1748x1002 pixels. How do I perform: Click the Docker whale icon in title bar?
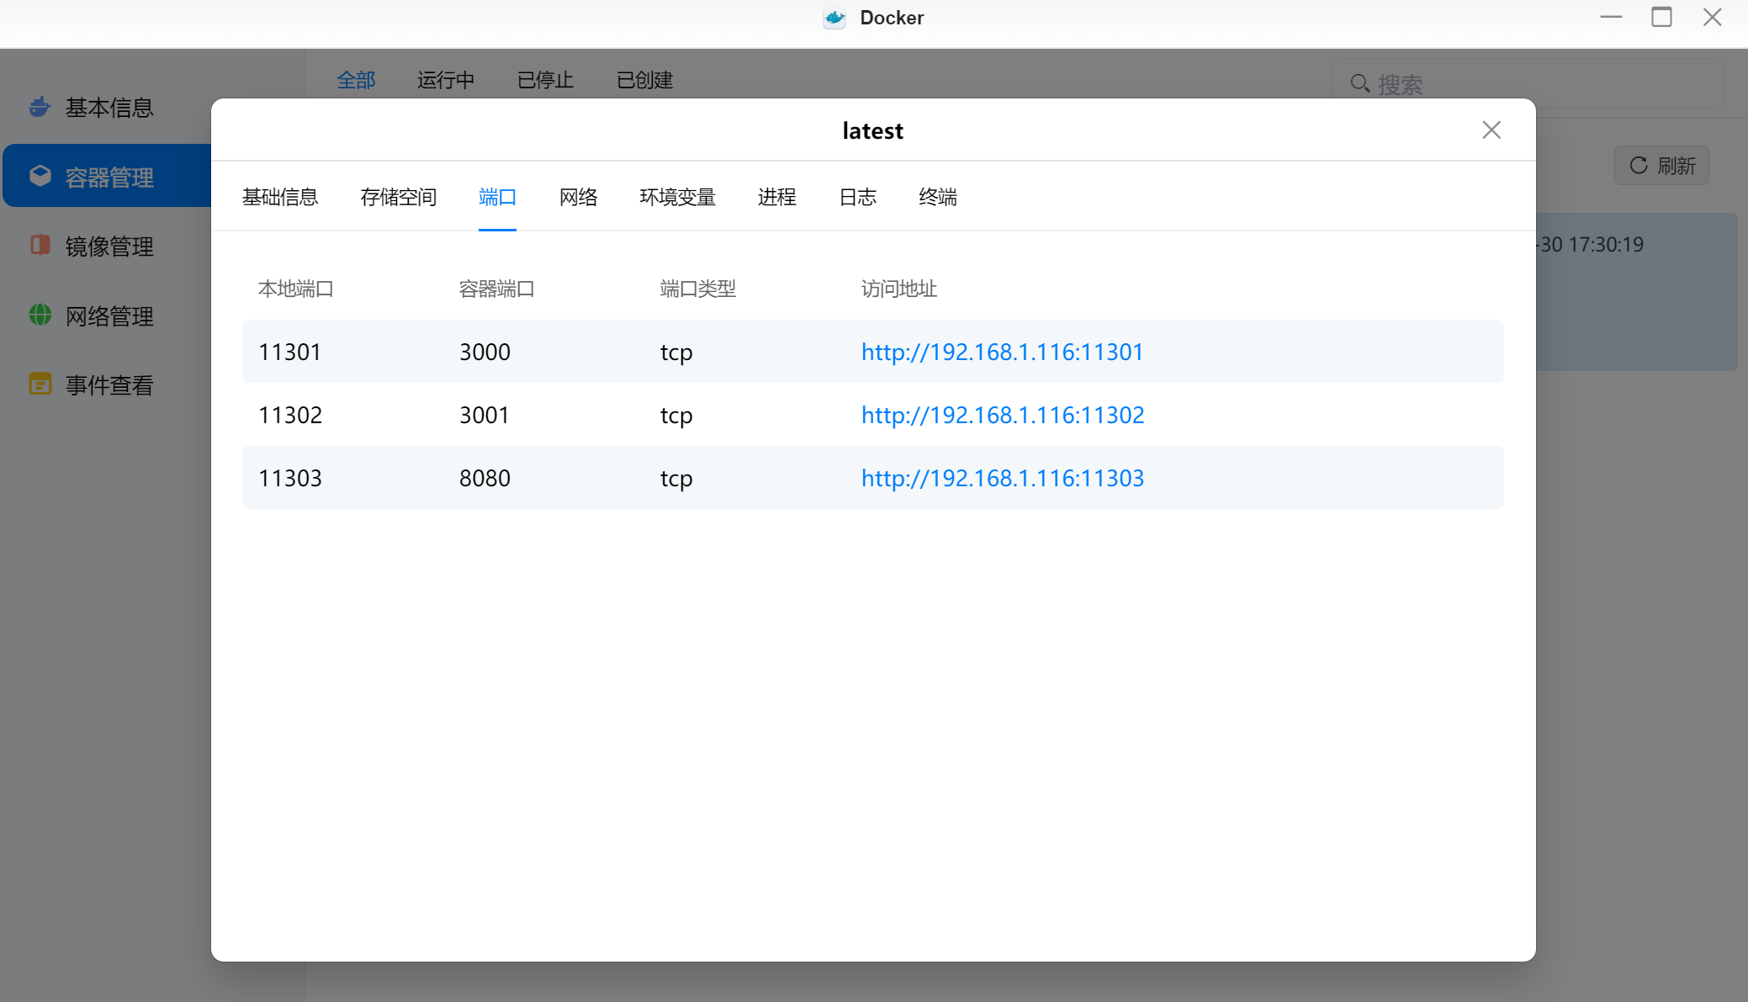[x=834, y=18]
